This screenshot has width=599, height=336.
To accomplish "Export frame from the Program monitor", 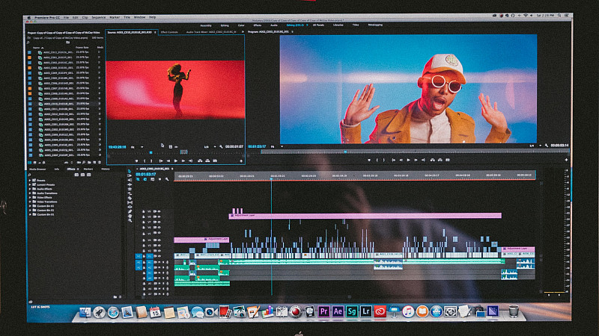I will click(447, 160).
